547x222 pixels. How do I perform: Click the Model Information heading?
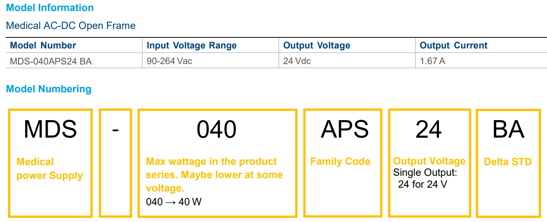click(x=50, y=8)
